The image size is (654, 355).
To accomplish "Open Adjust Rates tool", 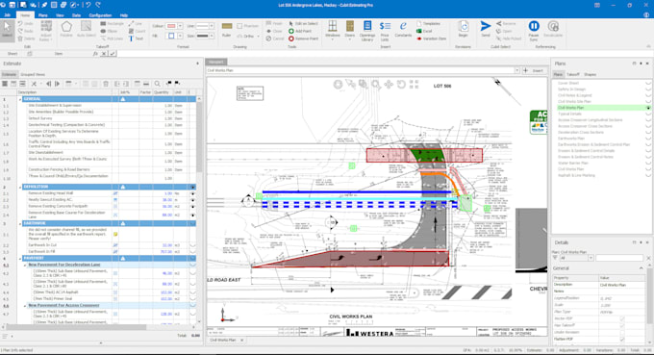I will click(45, 31).
